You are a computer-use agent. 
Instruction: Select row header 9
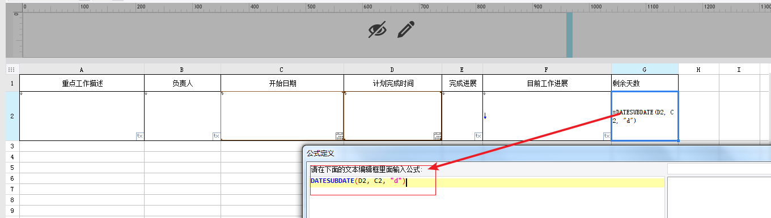pyautogui.click(x=12, y=211)
